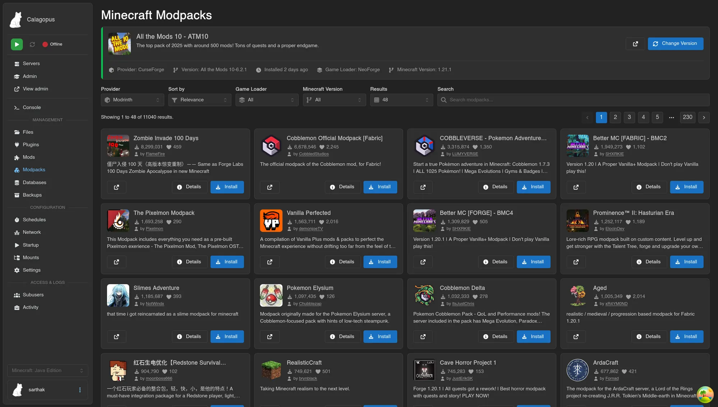Image resolution: width=718 pixels, height=407 pixels.
Task: Open external link for Cobblemon Official Modpack
Action: tap(270, 187)
